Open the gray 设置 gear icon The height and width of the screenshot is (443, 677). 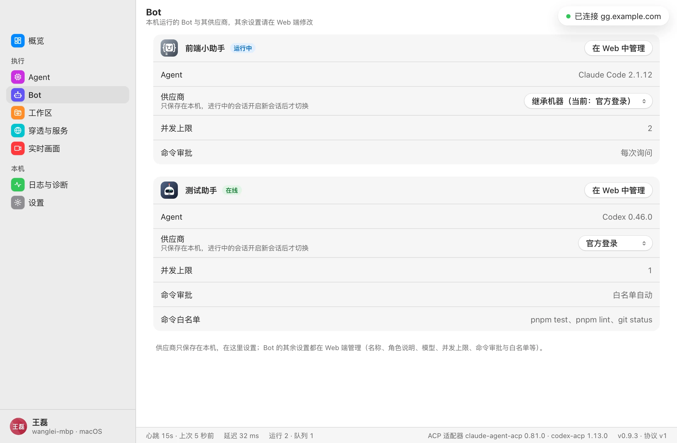(x=18, y=202)
